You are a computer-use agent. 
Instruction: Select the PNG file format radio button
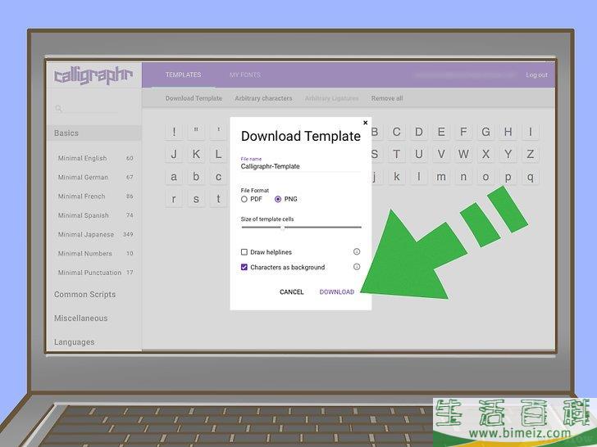pos(278,199)
